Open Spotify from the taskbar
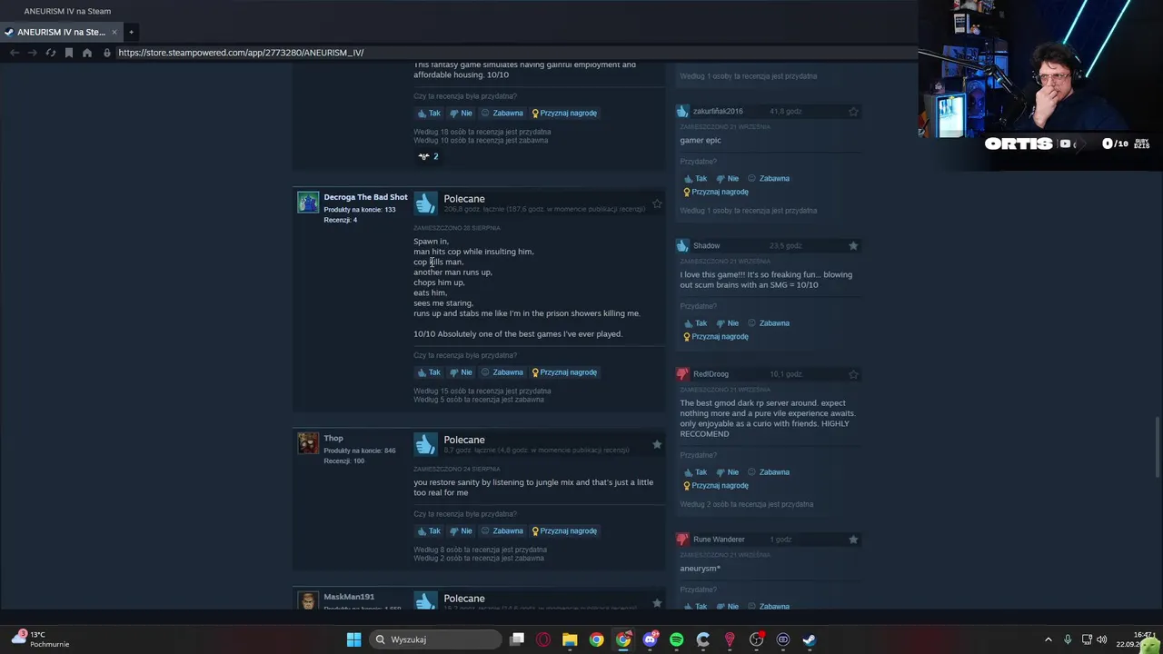The height and width of the screenshot is (654, 1163). [x=676, y=639]
